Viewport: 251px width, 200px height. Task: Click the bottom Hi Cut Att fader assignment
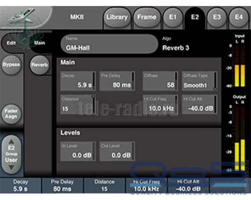pyautogui.click(x=188, y=185)
